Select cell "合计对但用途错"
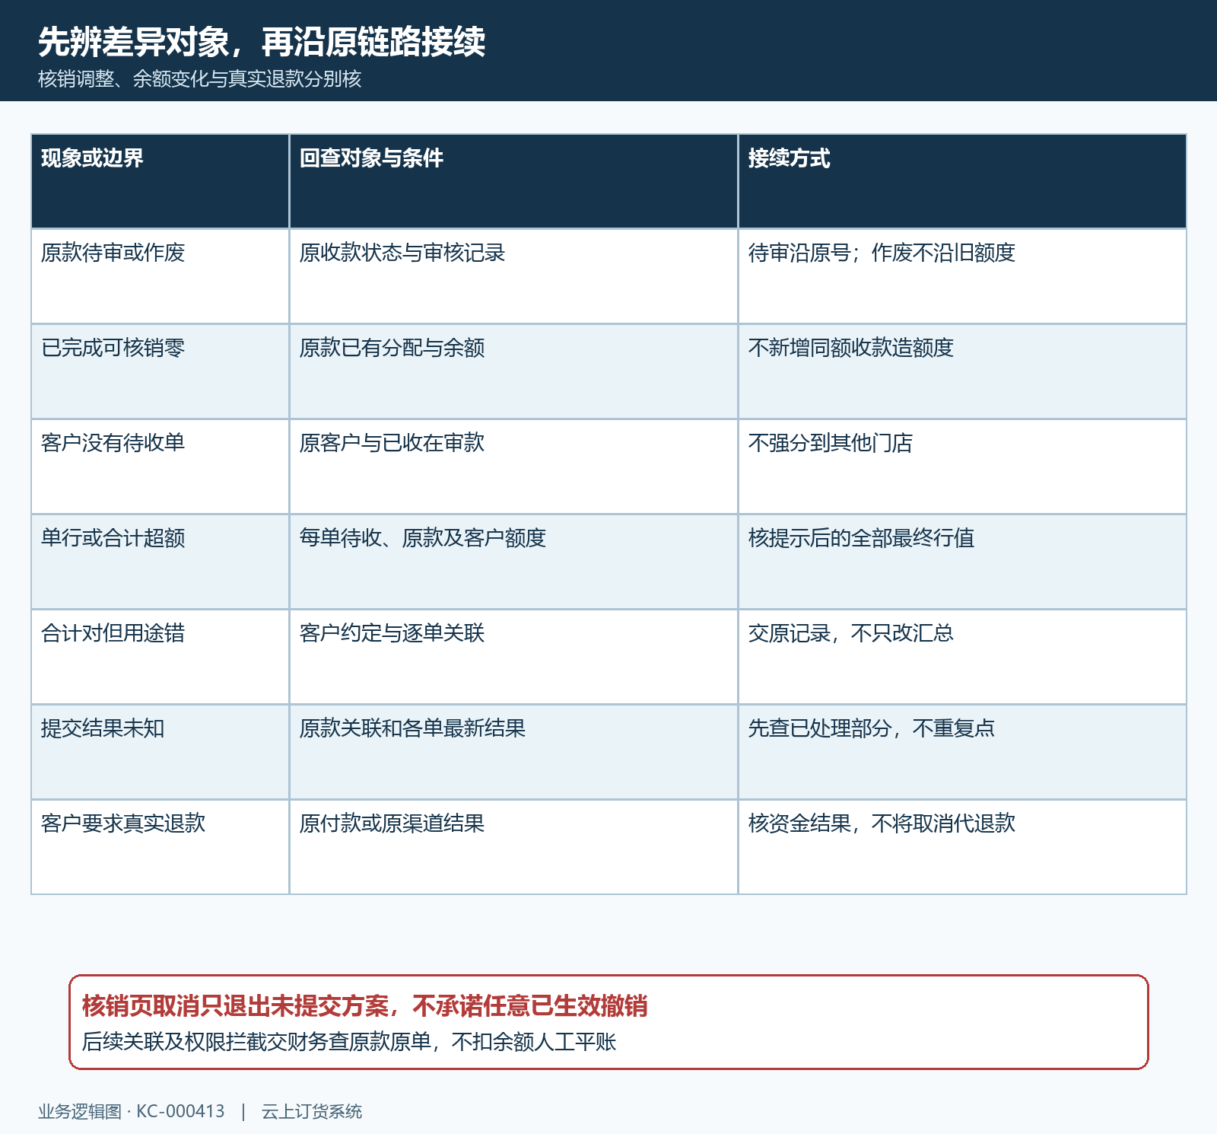Image resolution: width=1217 pixels, height=1134 pixels. 160,657
